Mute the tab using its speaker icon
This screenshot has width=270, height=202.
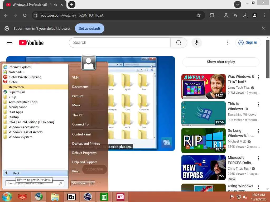[x=55, y=5]
